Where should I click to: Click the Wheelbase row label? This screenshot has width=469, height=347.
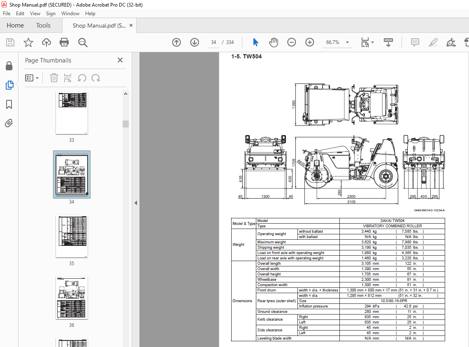(267, 280)
